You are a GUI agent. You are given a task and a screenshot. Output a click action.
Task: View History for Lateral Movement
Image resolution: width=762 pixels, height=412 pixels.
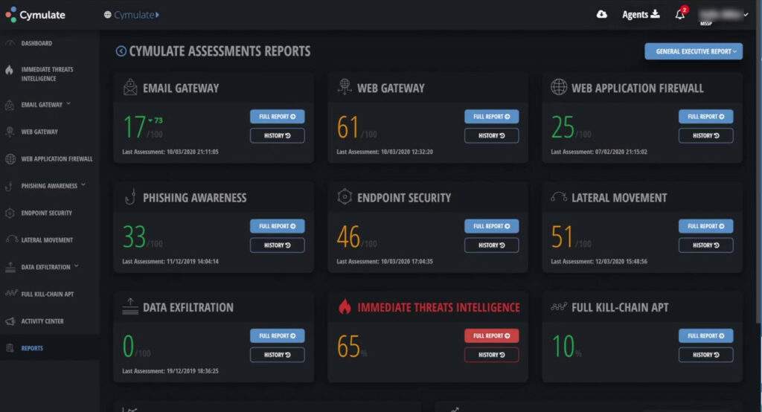pyautogui.click(x=705, y=245)
